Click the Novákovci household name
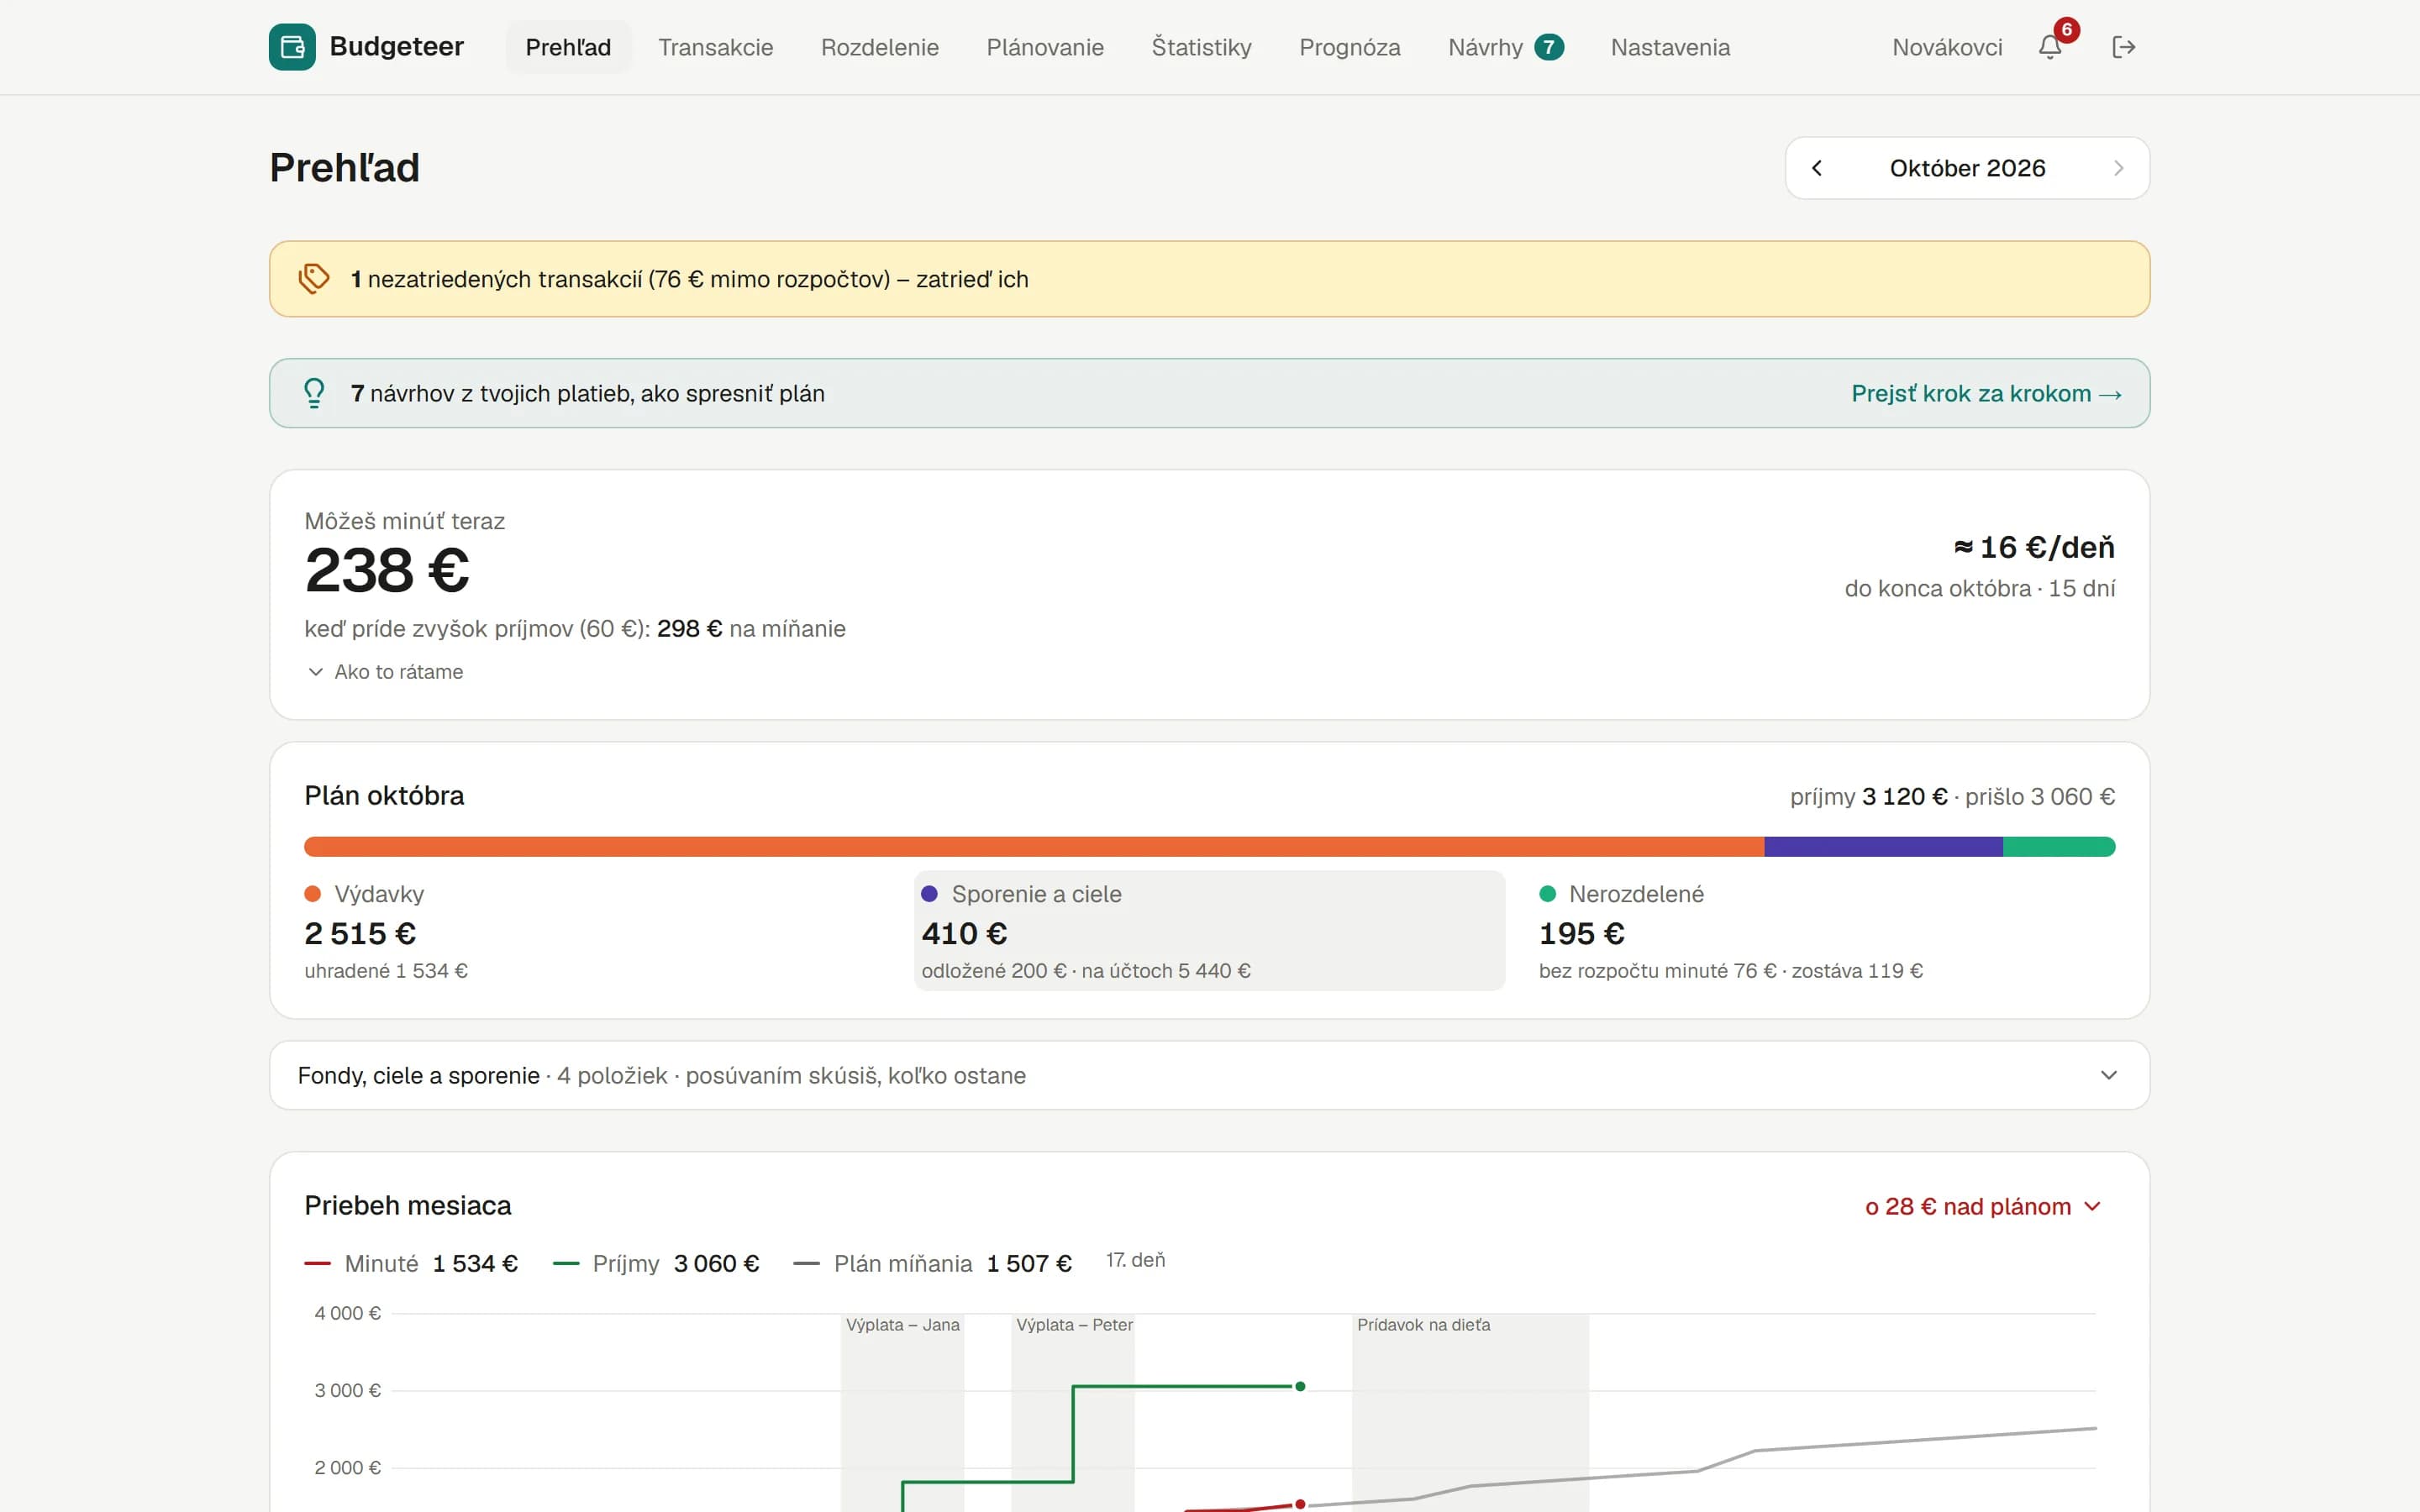 click(x=1947, y=47)
